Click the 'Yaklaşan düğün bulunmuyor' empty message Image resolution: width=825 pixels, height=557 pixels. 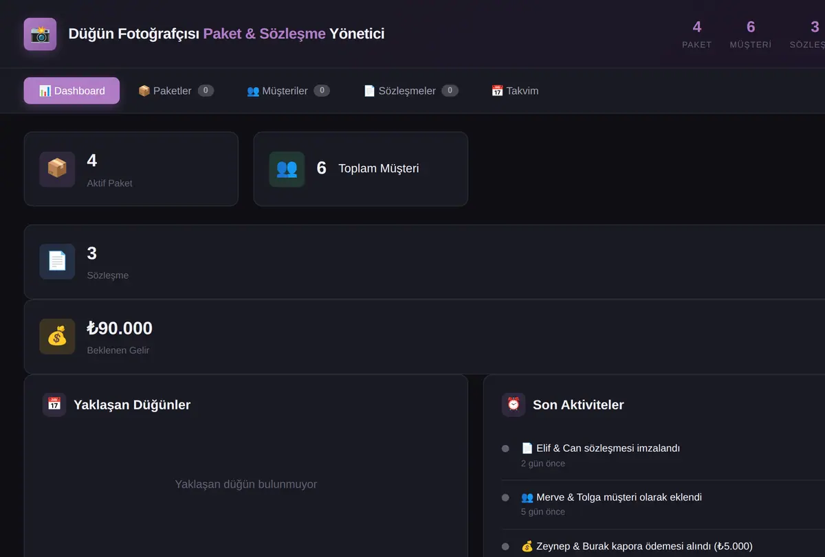pyautogui.click(x=246, y=484)
